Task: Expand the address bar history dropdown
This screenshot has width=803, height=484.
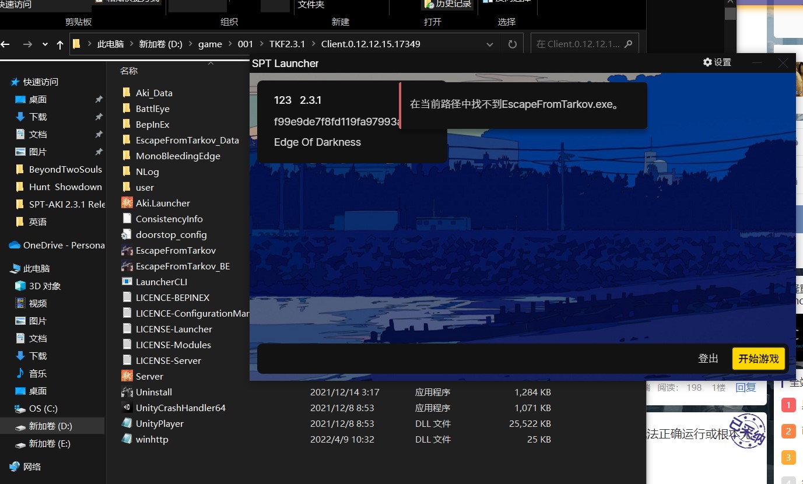Action: [490, 44]
